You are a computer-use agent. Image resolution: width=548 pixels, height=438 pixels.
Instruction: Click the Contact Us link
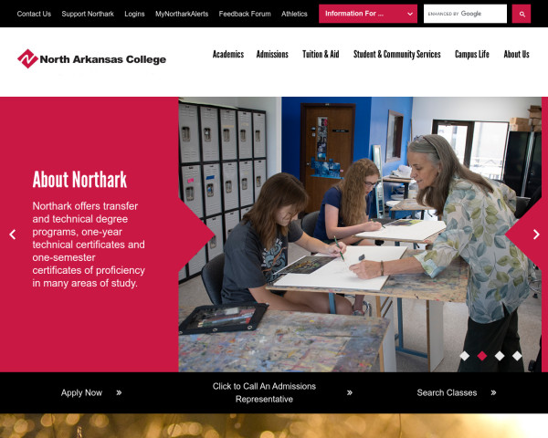click(34, 14)
